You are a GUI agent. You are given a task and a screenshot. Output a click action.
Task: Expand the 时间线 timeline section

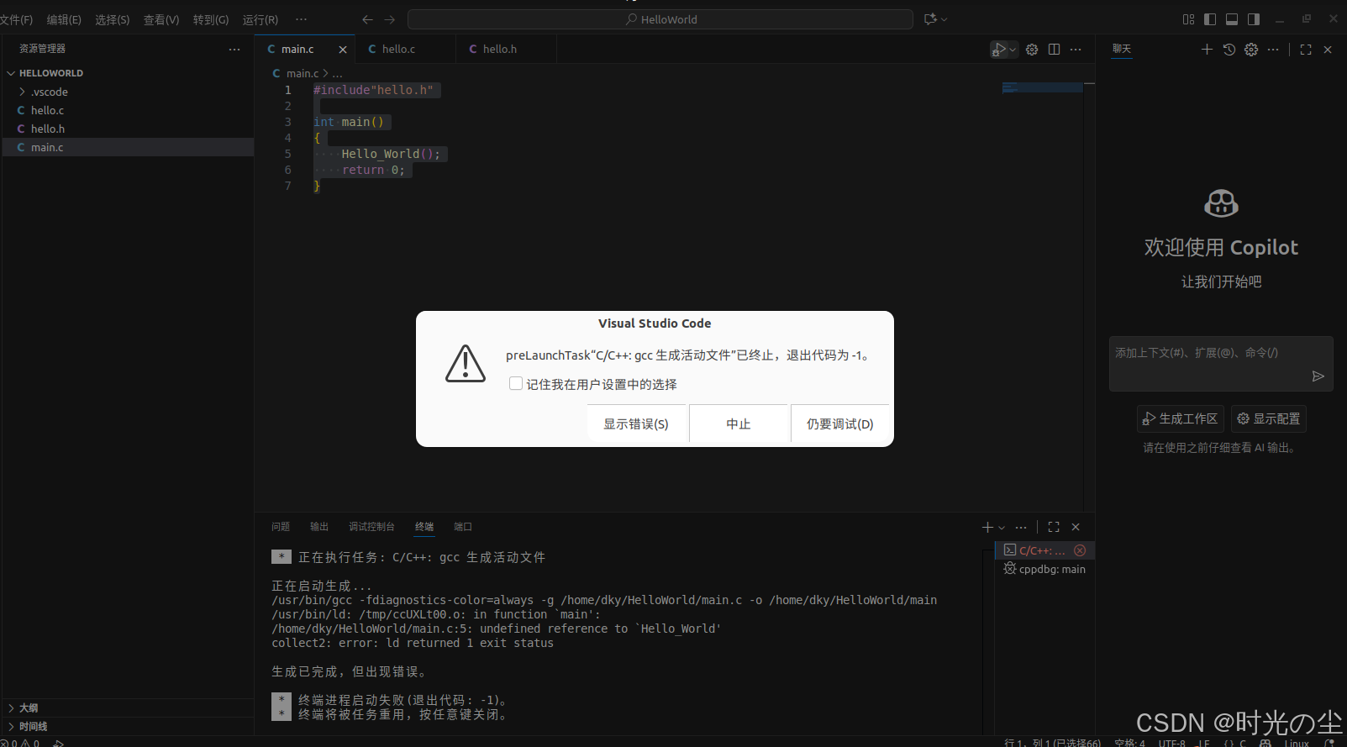[128, 726]
